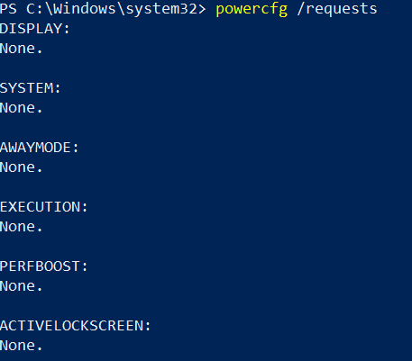This screenshot has height=361, width=412.
Task: Click the DISPLAY: section heading
Action: pyautogui.click(x=35, y=29)
